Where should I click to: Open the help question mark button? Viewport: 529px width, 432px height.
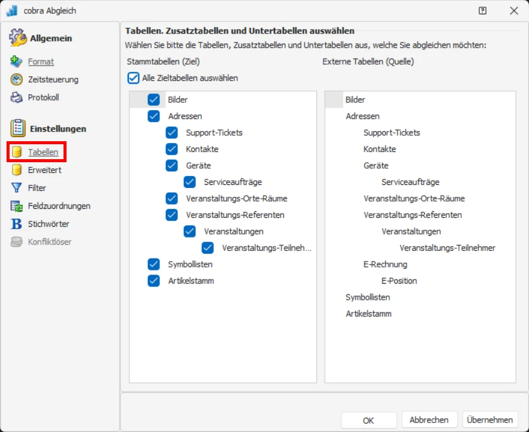[x=482, y=11]
